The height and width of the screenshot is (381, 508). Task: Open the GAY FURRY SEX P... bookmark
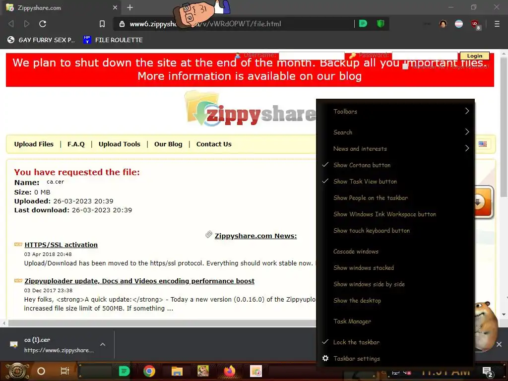click(41, 40)
